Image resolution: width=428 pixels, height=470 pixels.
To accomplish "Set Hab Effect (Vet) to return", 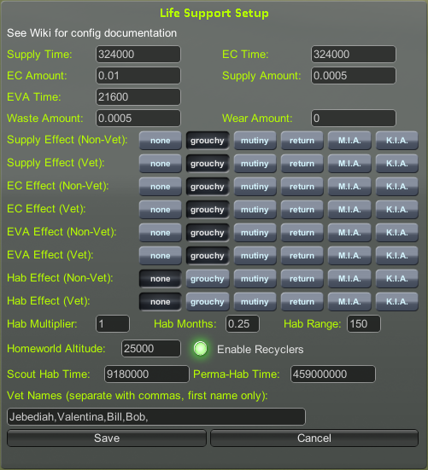I will coord(302,302).
